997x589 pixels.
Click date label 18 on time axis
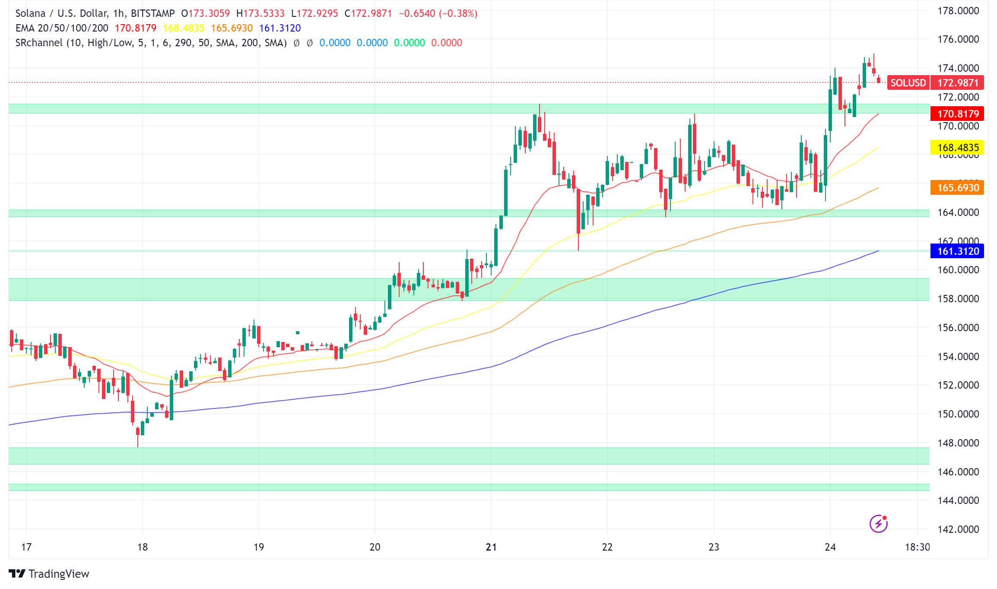pyautogui.click(x=143, y=547)
